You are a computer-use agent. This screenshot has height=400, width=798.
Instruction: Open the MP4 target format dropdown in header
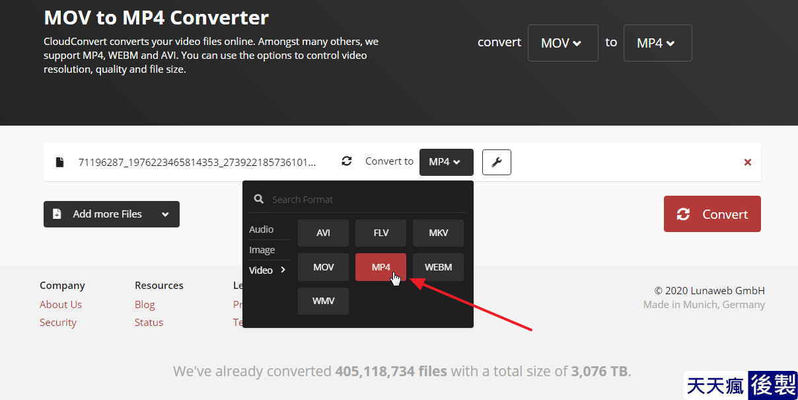[657, 43]
